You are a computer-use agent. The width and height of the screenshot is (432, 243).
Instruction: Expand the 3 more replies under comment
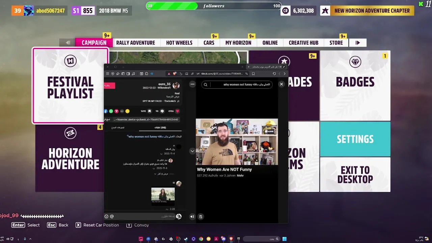tap(161, 174)
